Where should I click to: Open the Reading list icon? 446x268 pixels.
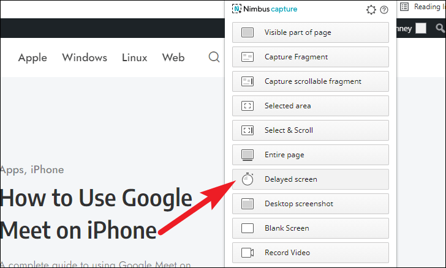(404, 7)
